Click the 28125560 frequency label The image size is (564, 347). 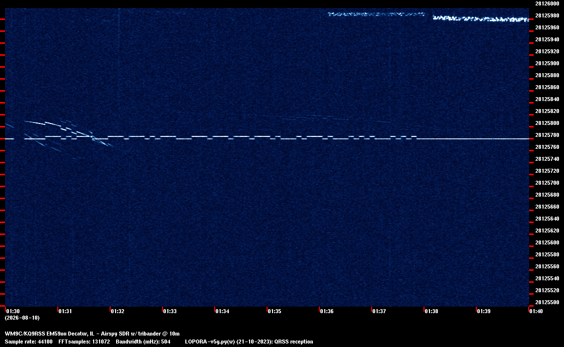pos(547,266)
